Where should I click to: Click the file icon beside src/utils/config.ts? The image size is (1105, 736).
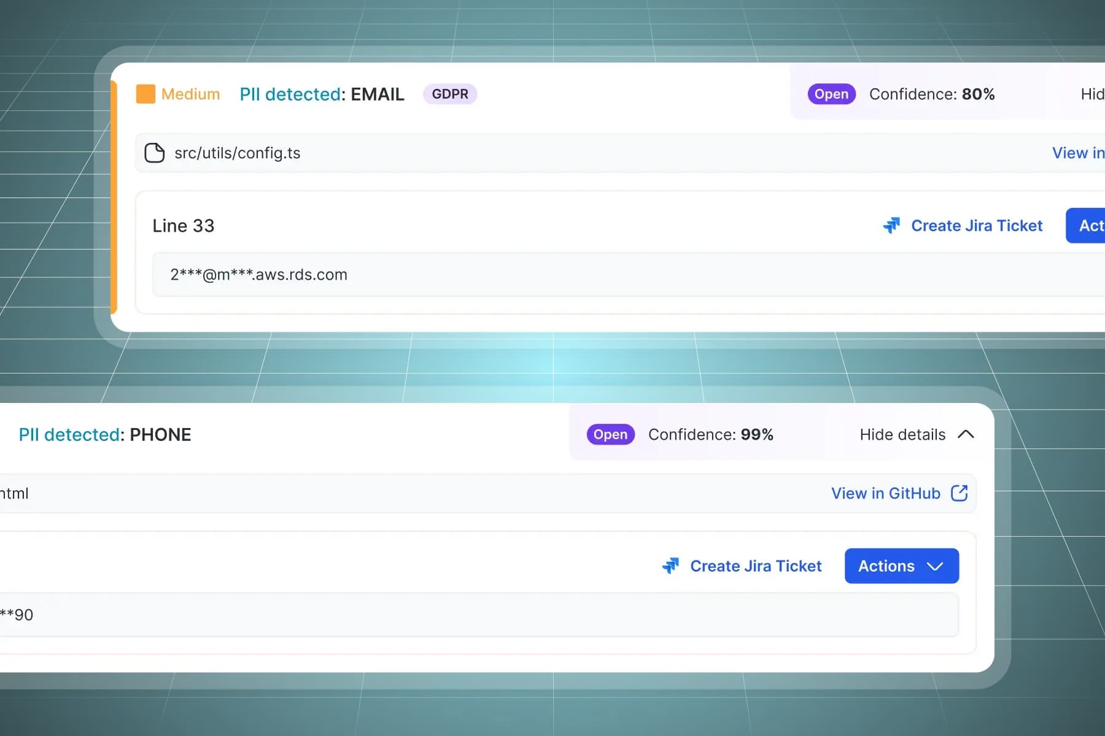click(x=154, y=153)
